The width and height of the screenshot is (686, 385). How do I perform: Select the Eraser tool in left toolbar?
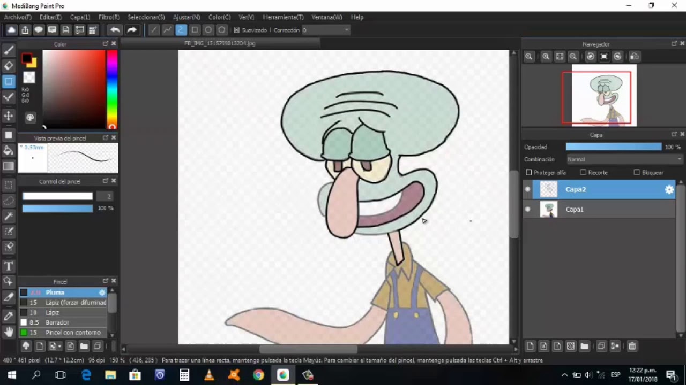click(9, 66)
